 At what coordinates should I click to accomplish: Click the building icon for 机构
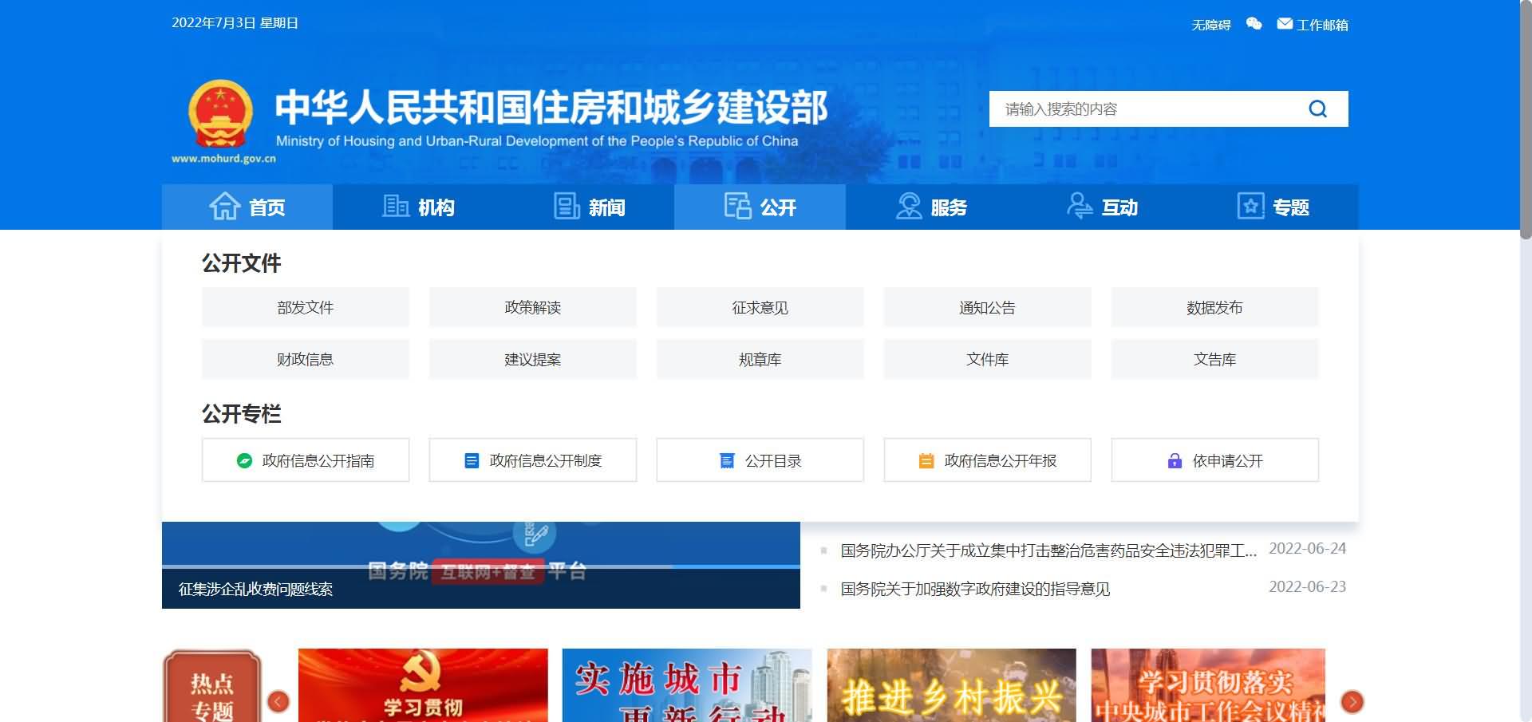point(396,206)
